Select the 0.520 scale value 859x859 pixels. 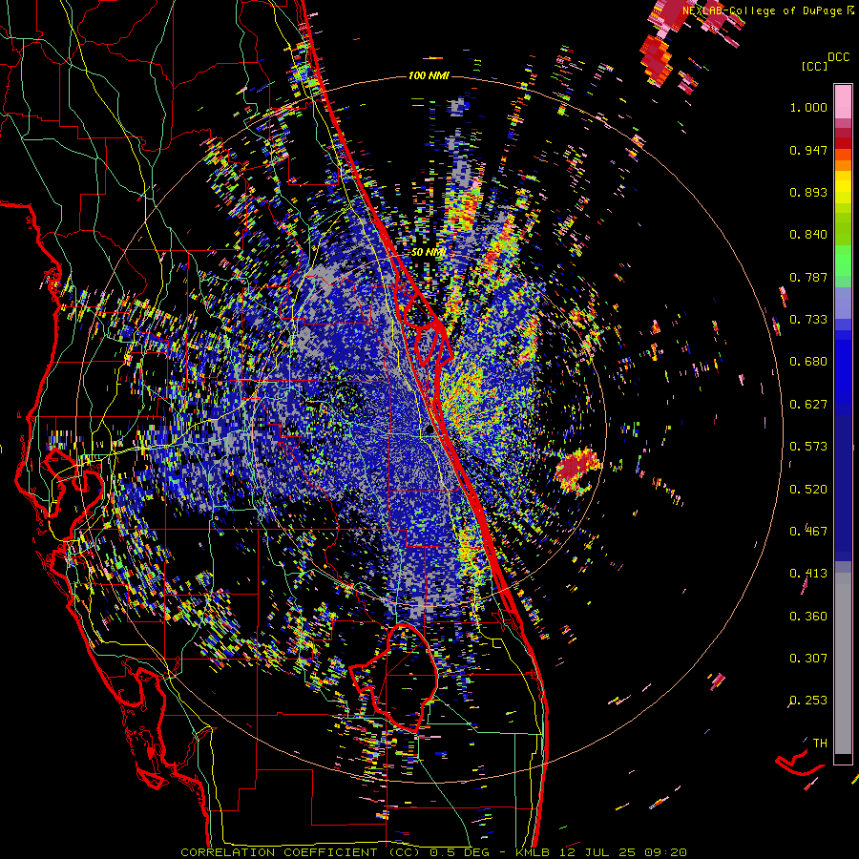tap(808, 490)
